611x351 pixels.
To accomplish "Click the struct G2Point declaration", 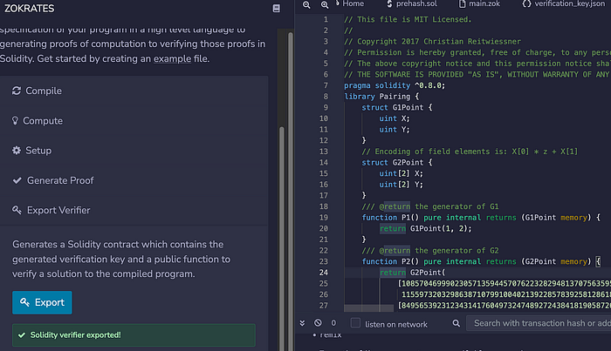I will coord(397,163).
